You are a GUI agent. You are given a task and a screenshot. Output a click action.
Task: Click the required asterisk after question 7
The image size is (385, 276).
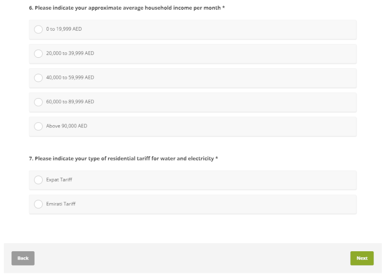point(217,159)
